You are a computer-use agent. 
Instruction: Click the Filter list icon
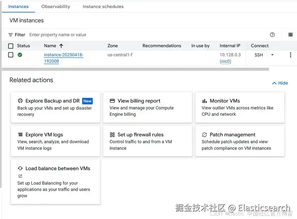(10, 35)
